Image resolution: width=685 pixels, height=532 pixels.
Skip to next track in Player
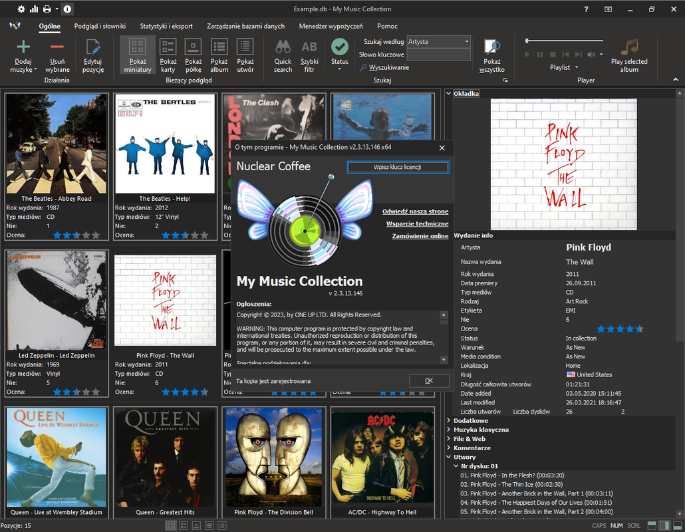tap(579, 54)
